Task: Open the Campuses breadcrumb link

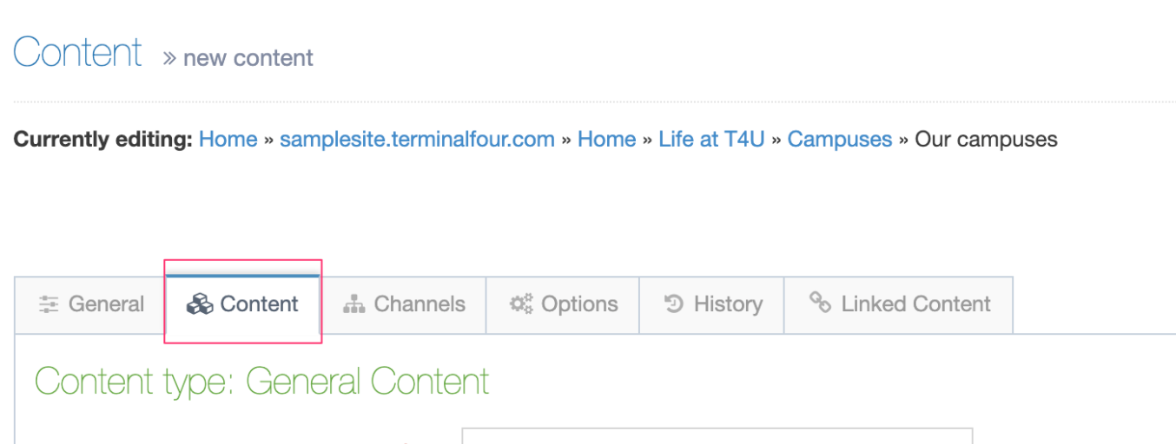Action: 840,140
